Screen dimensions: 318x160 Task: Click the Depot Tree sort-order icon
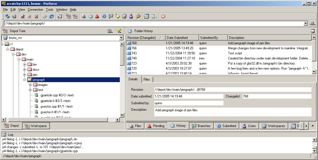110,31
